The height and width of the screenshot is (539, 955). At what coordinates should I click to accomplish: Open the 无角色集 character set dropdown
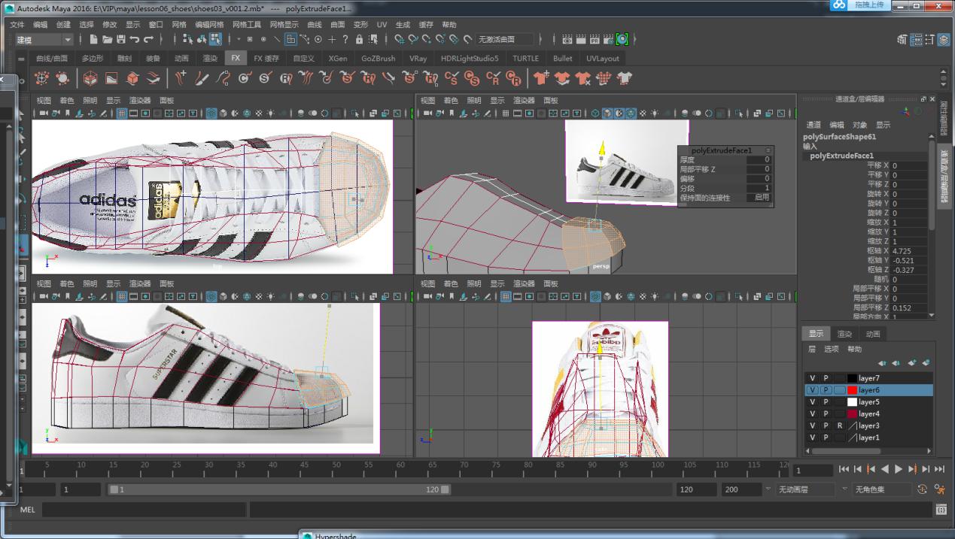[x=880, y=489]
